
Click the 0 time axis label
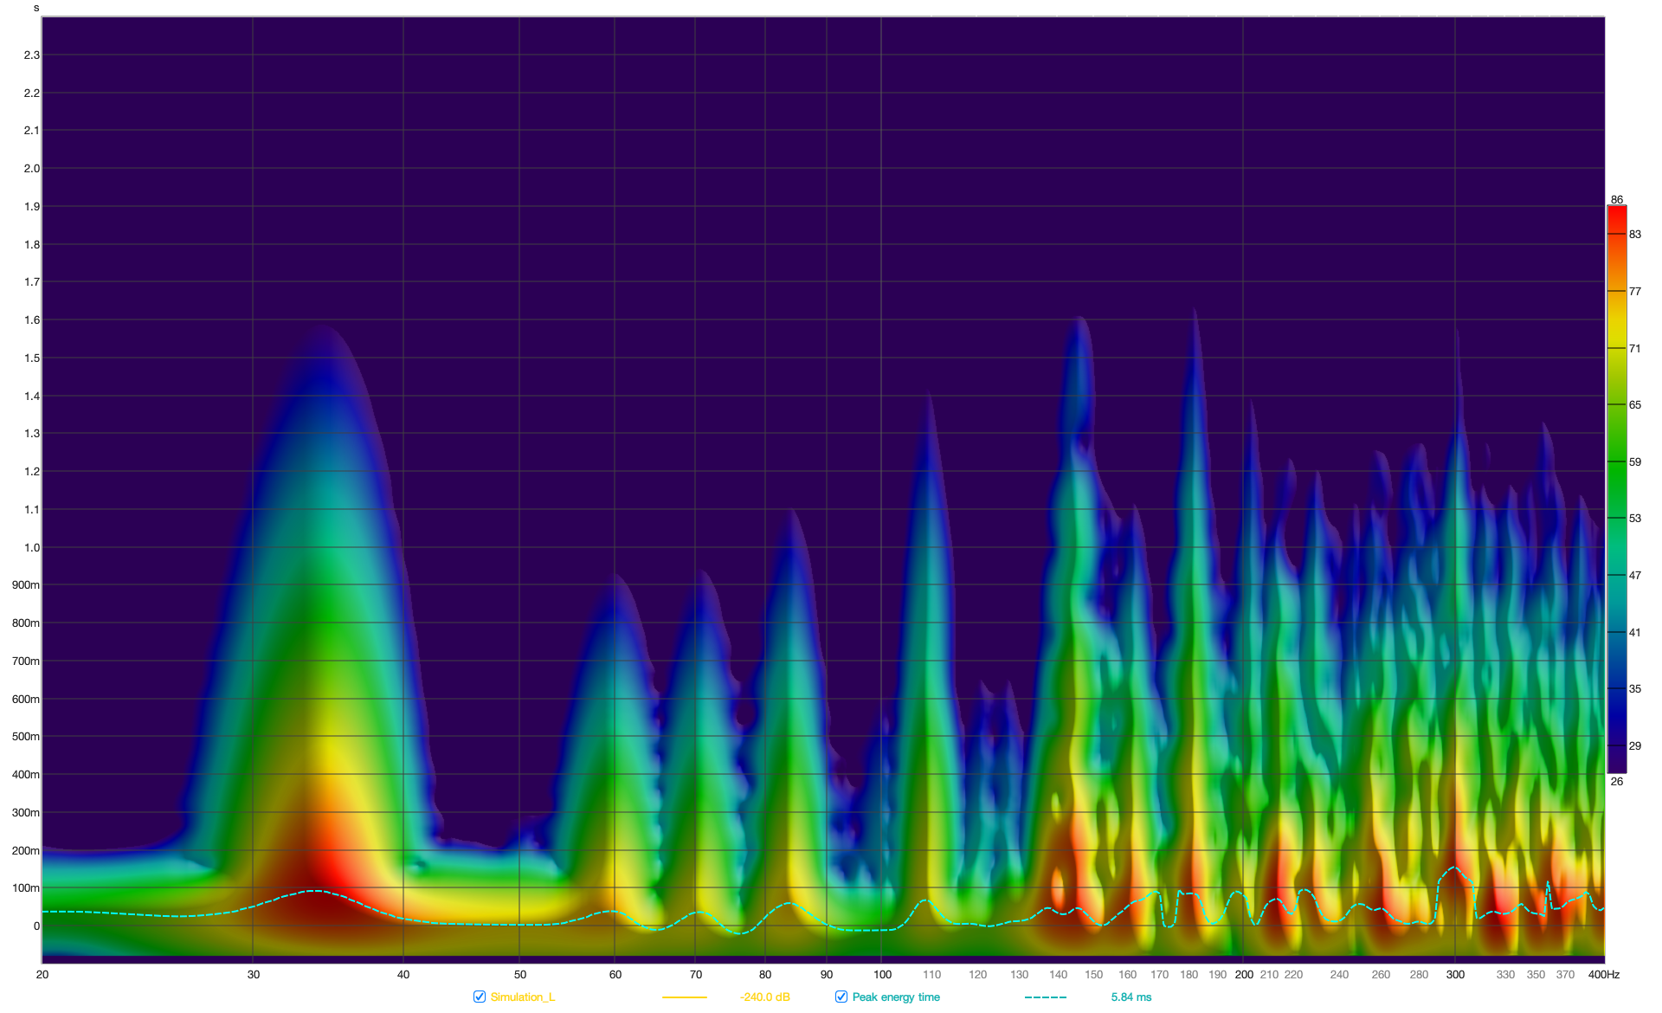pyautogui.click(x=36, y=926)
